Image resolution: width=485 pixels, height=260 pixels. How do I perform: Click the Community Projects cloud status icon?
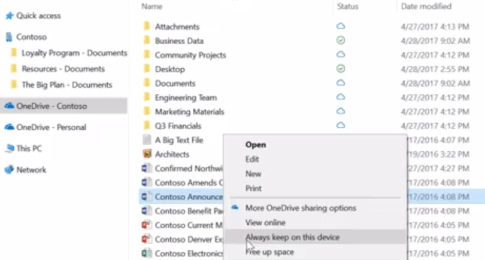(x=341, y=54)
